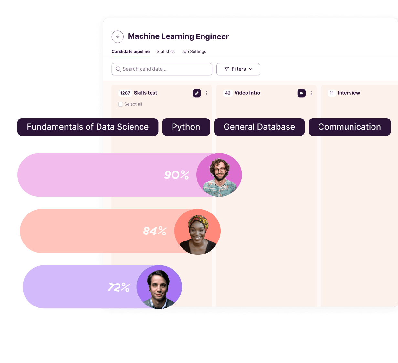398x363 pixels.
Task: Click the 72% candidate's avatar
Action: tap(159, 287)
